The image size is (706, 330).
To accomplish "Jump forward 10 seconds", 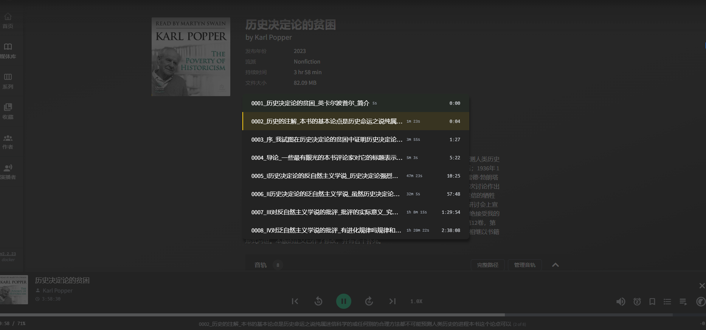I will [x=369, y=301].
